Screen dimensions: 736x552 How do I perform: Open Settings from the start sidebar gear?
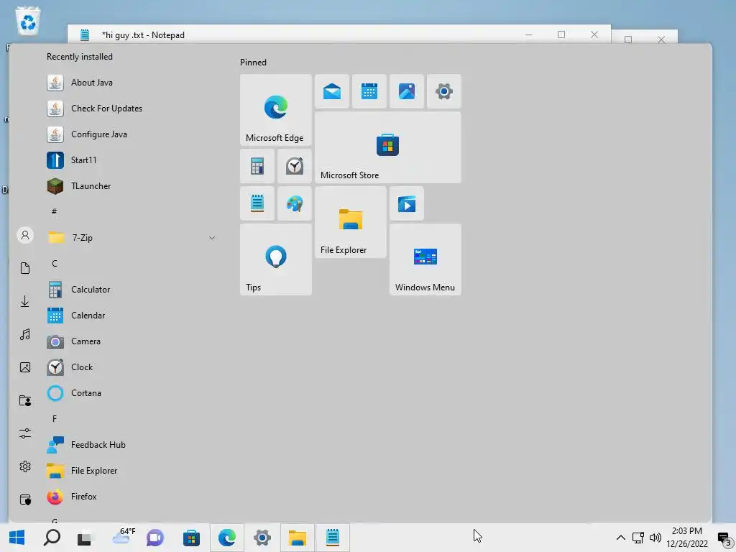click(25, 466)
